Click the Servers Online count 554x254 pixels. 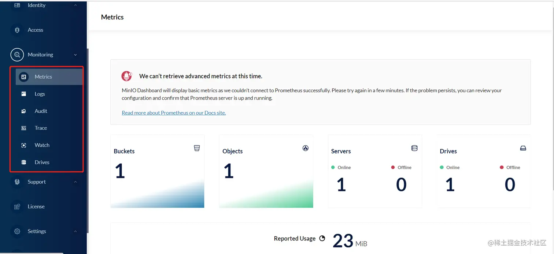point(341,184)
